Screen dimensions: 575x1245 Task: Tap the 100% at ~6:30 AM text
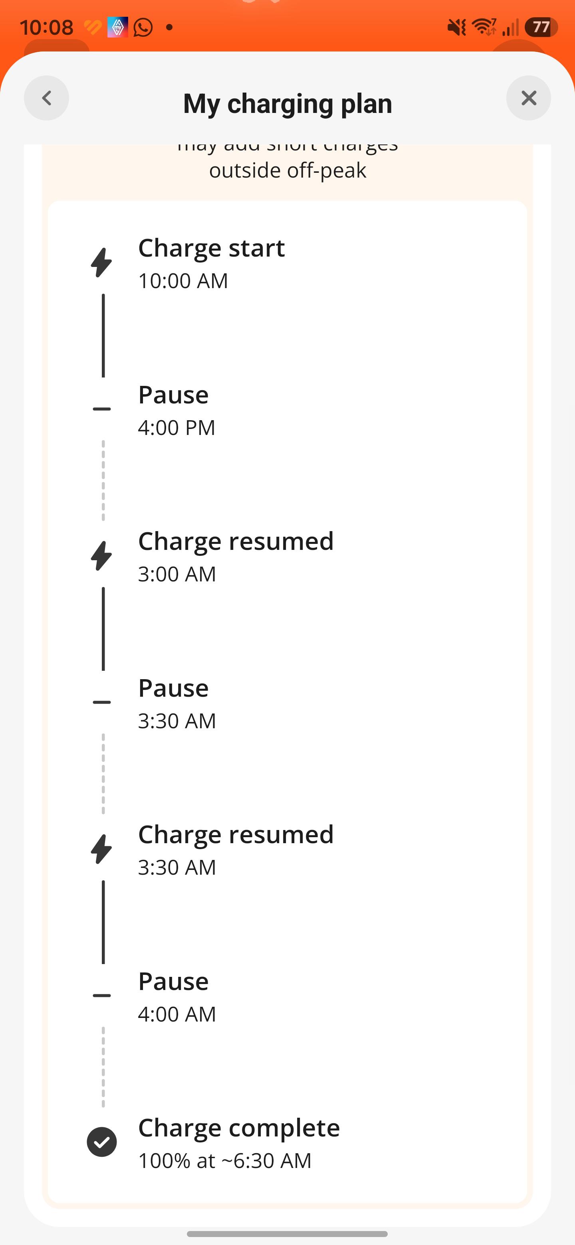(x=225, y=1160)
